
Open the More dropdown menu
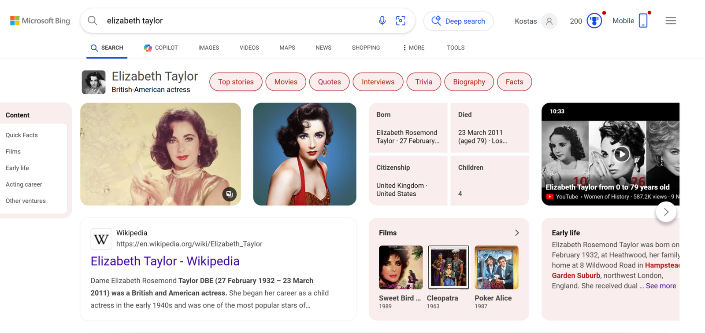click(x=413, y=48)
